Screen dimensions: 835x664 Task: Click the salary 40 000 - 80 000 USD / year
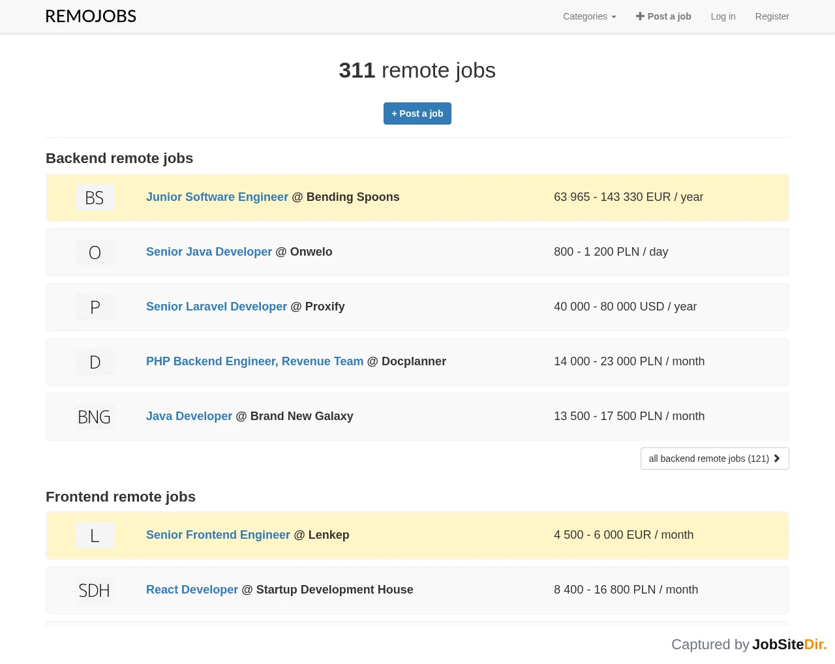tap(625, 307)
